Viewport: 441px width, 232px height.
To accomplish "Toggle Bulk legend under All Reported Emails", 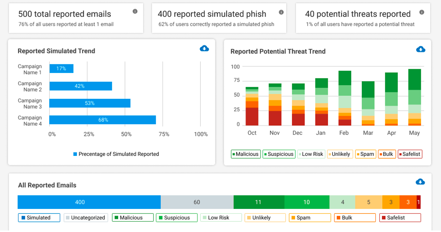I will (x=355, y=218).
